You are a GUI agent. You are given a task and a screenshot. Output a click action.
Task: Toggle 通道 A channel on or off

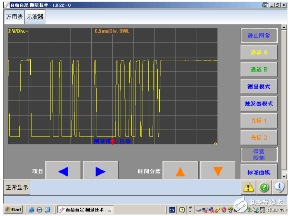[x=259, y=53]
